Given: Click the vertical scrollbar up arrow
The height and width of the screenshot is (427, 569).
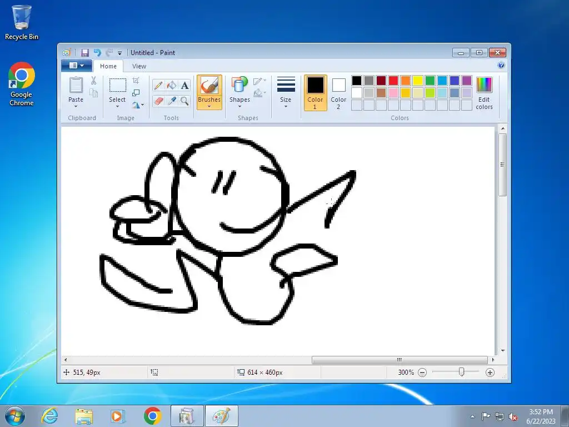Looking at the screenshot, I should [502, 128].
